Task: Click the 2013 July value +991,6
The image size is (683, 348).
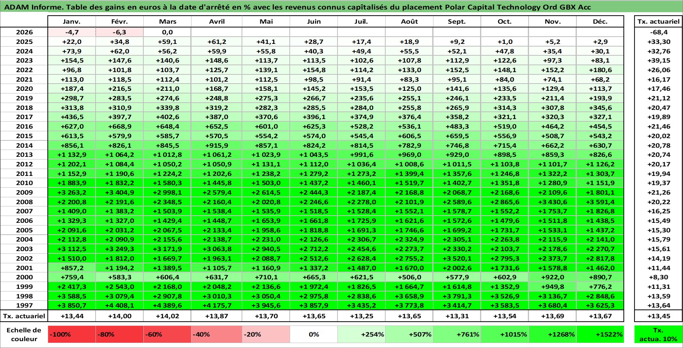Action: coord(361,155)
